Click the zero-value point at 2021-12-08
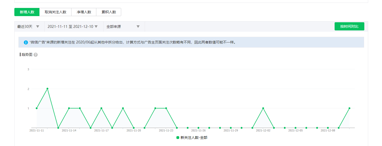The height and width of the screenshot is (146, 382). (328, 128)
